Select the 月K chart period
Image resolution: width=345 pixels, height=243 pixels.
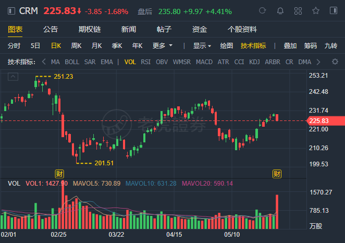96,46
